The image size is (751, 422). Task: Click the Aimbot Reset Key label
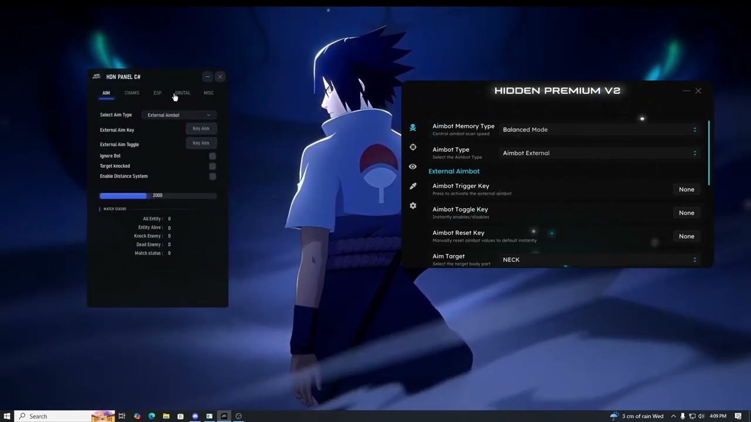(x=458, y=233)
